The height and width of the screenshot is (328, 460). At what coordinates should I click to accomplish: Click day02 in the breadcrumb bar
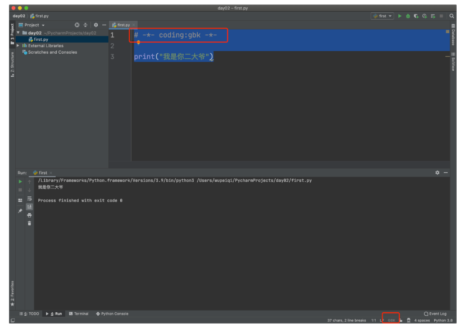(x=19, y=16)
